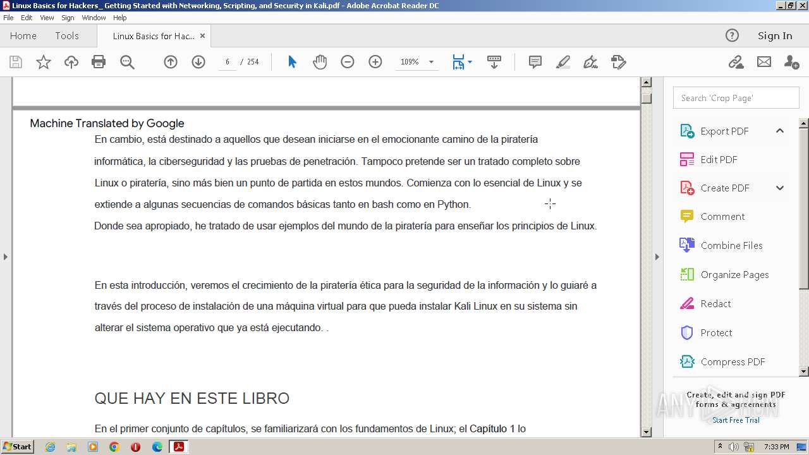Screen dimensions: 809x455
Task: Collapse the right tools pane arrow
Action: point(657,257)
